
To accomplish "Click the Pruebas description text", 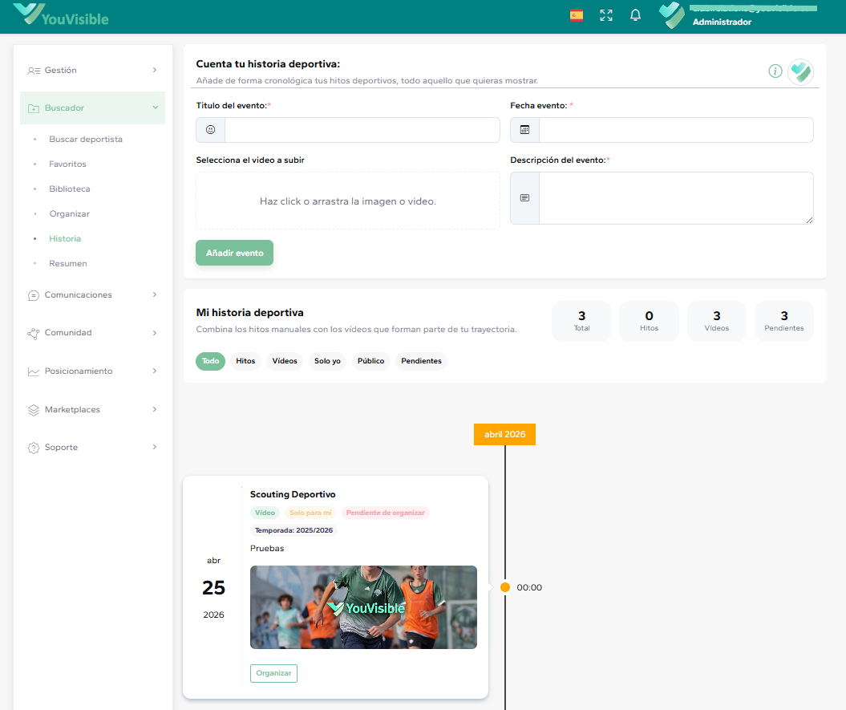I will coord(267,549).
